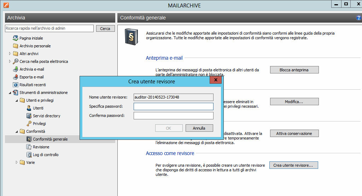
Task: Click the Conferma password field
Action: pyautogui.click(x=173, y=115)
